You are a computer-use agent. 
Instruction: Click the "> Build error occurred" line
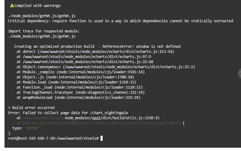tap(31, 108)
